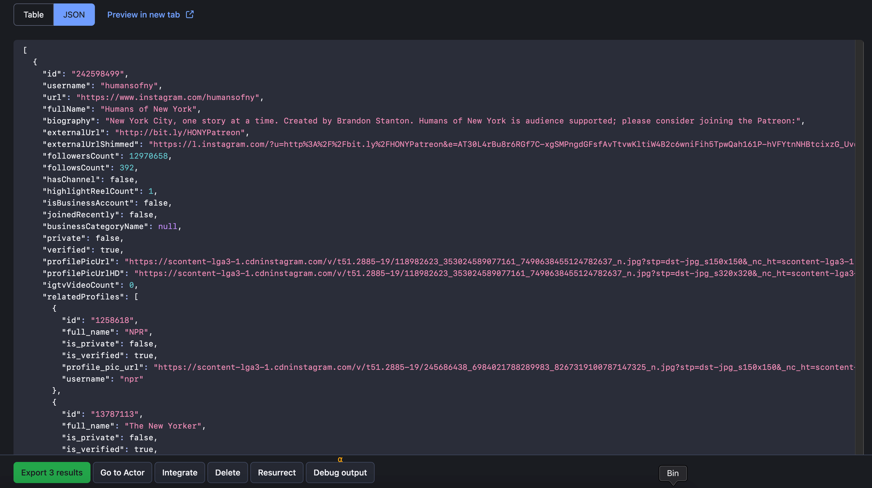Switch to Table view tab
Viewport: 872px width, 488px height.
tap(33, 14)
